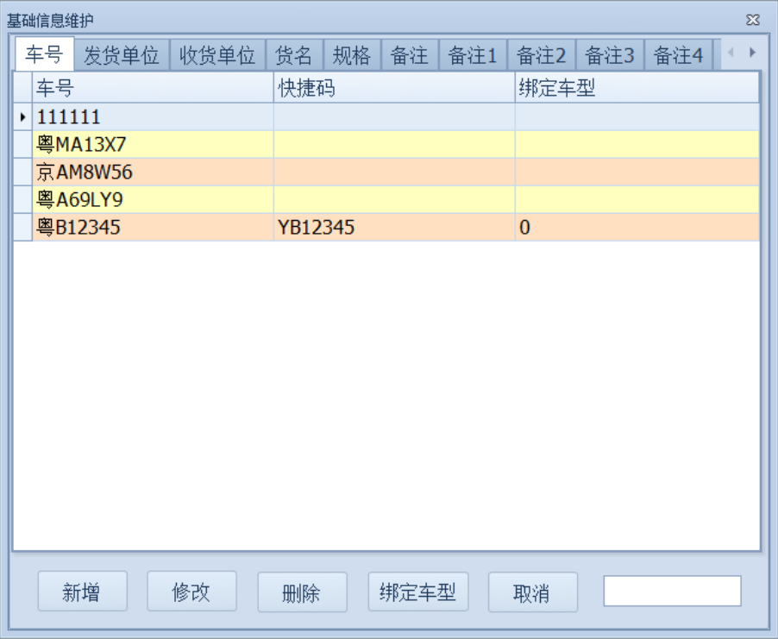Switch to the 车号 tab
Screen dimensions: 778x639
pyautogui.click(x=45, y=54)
